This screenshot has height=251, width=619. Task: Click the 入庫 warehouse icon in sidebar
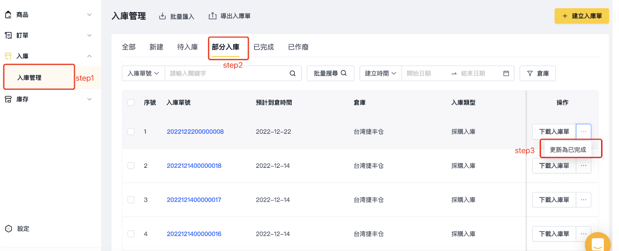(x=8, y=56)
